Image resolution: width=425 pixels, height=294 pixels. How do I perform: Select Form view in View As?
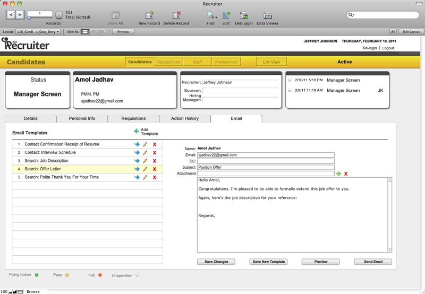point(85,32)
